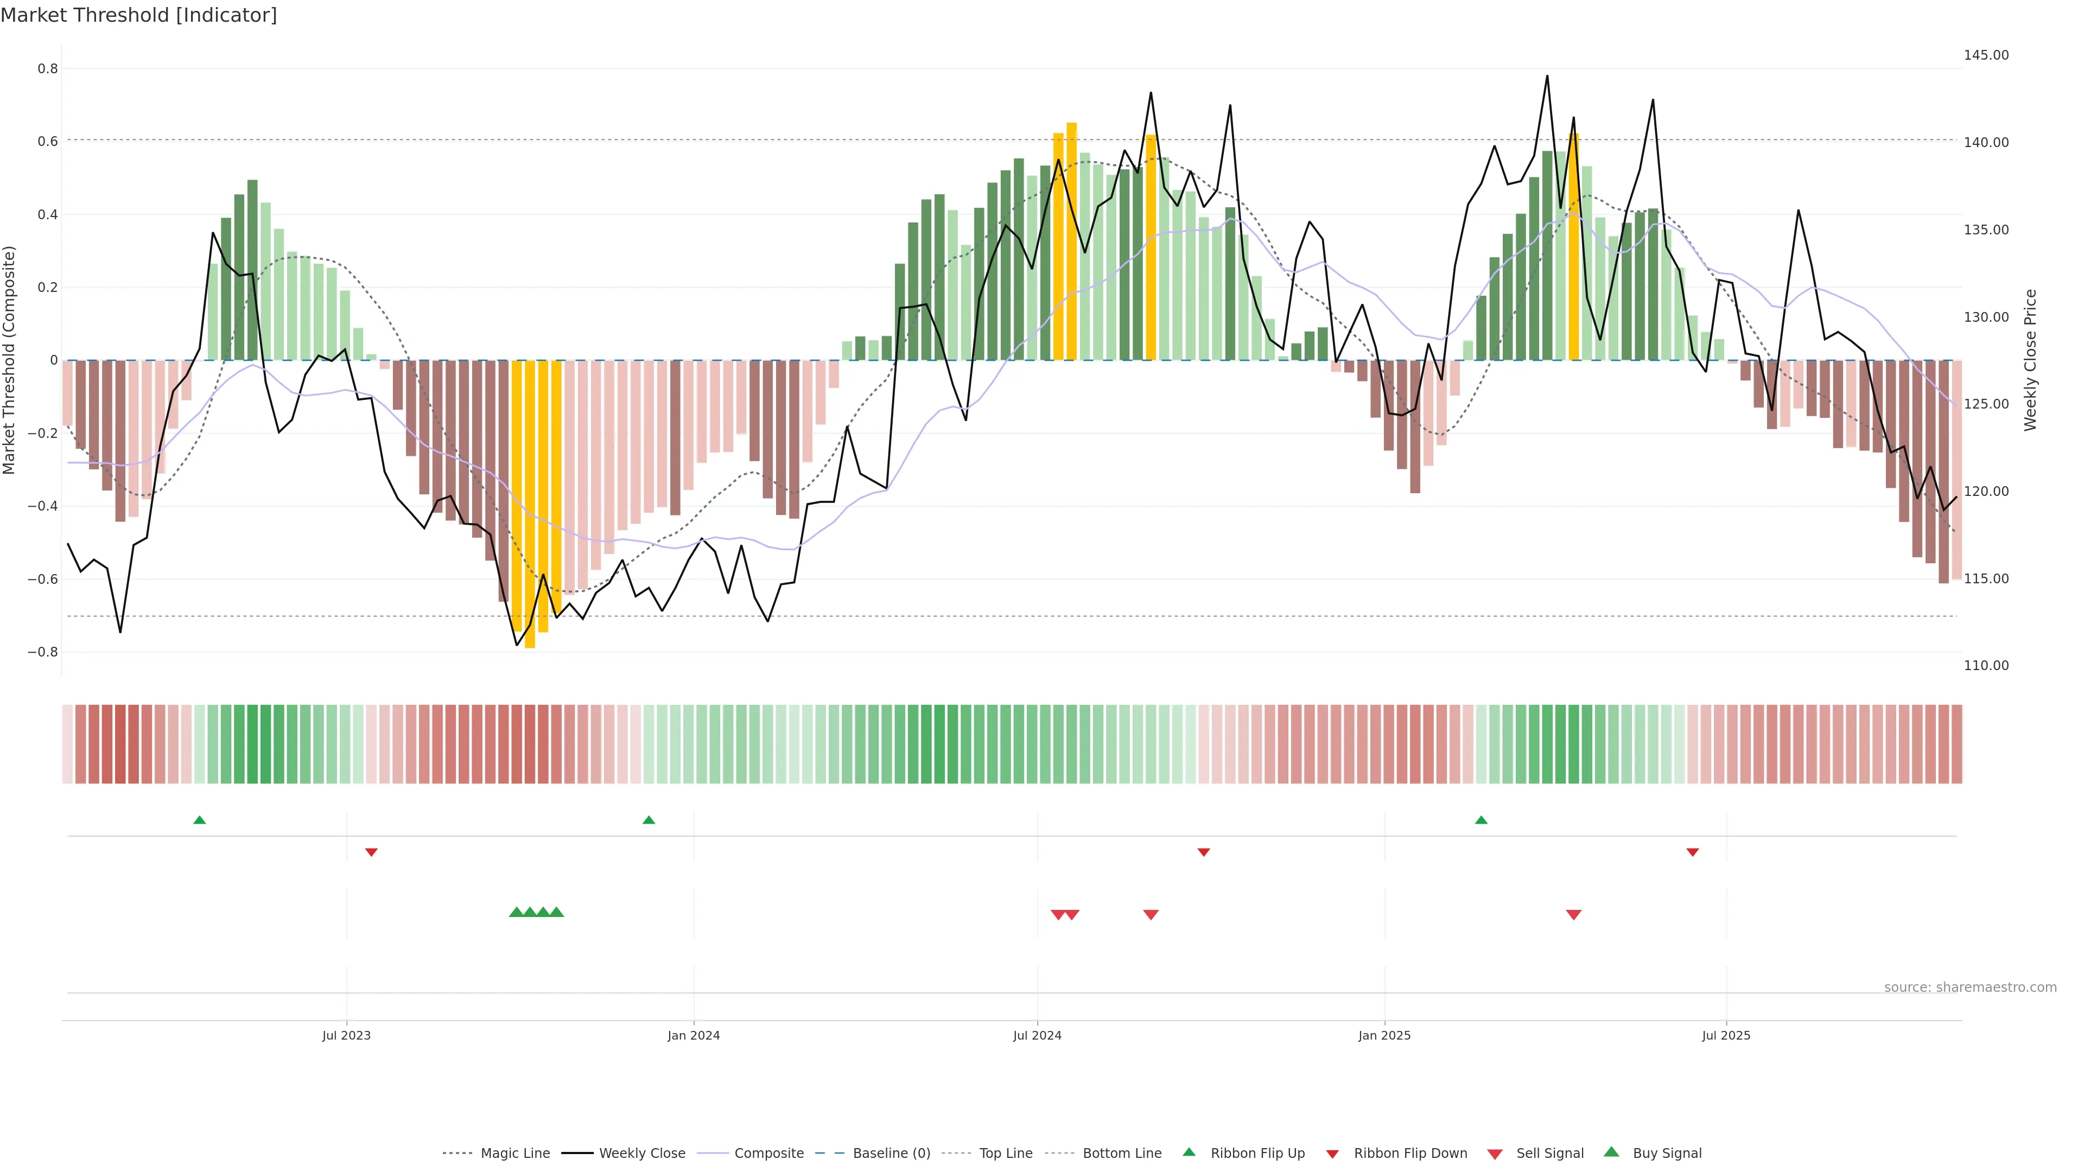Click the Sell Signal legend marker
This screenshot has width=2084, height=1172.
click(1495, 1154)
